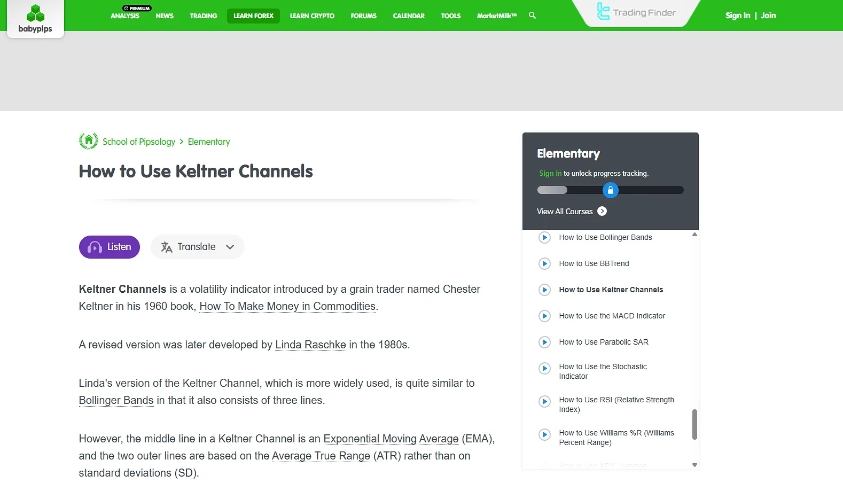Click the Trading Finder banner
Screen dimensions: 843x491
point(636,13)
